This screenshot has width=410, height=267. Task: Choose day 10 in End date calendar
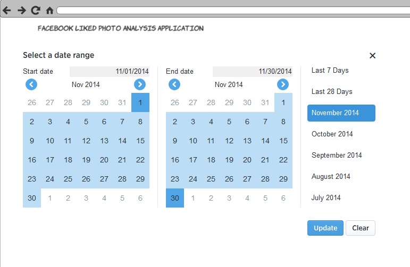193,141
